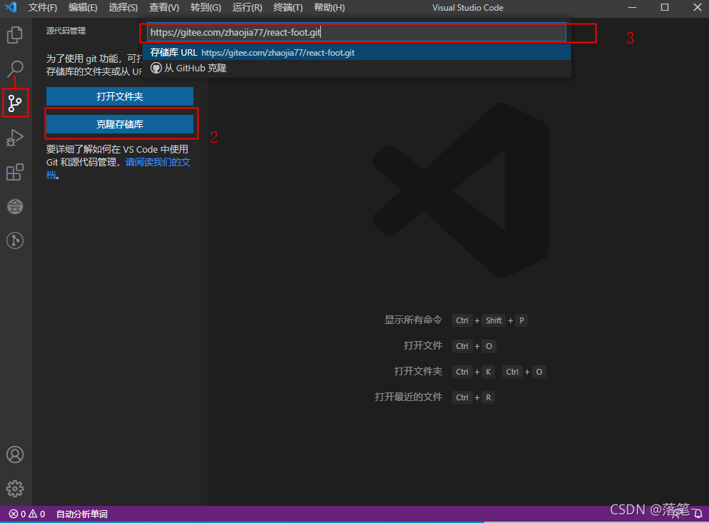The height and width of the screenshot is (523, 709).
Task: Click the round Gitee-style activity bar icon
Action: (x=15, y=206)
